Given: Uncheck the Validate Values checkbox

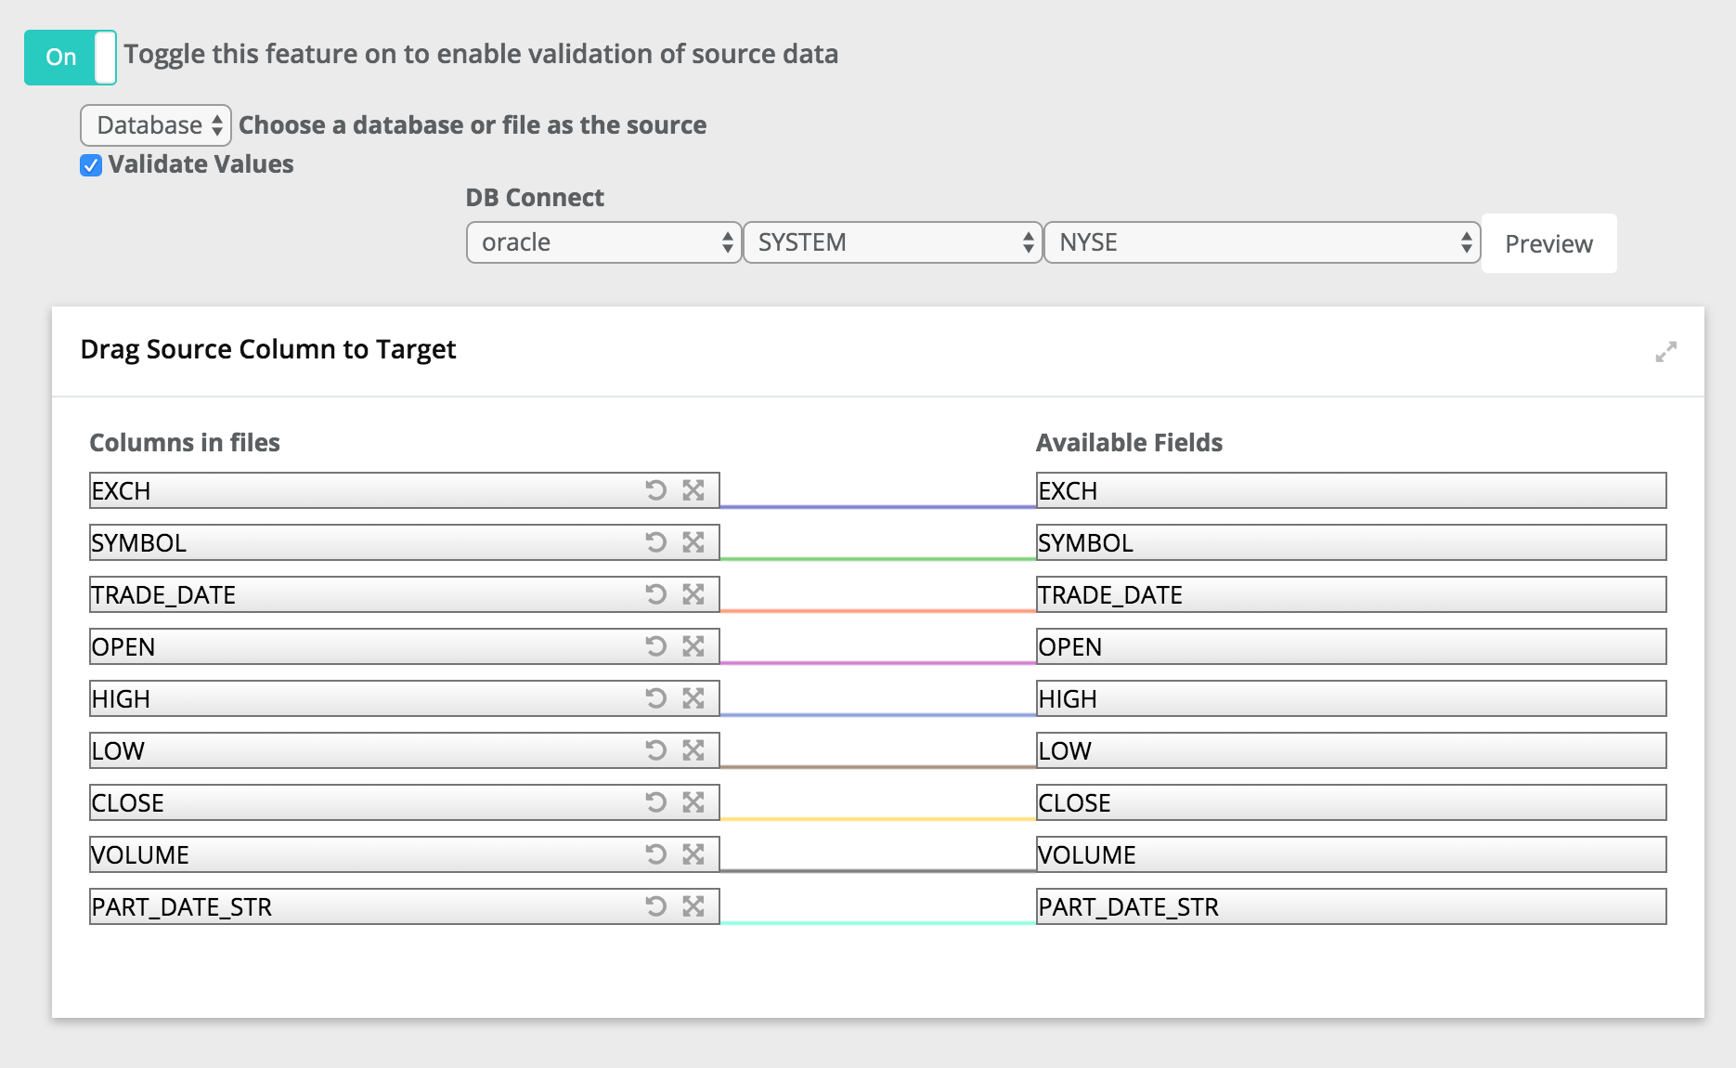Looking at the screenshot, I should point(91,165).
